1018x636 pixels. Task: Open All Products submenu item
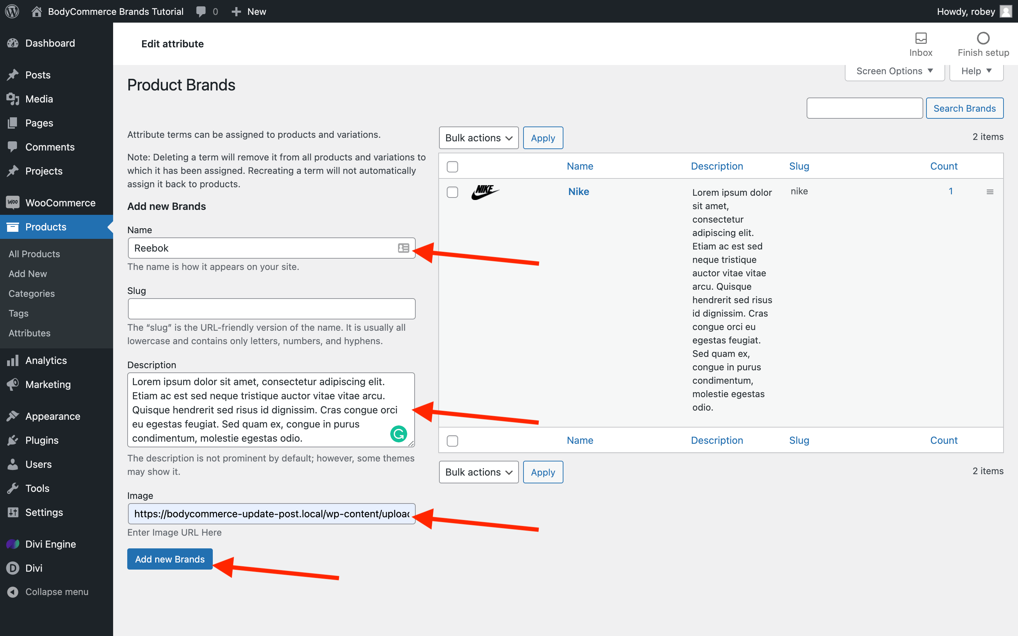(x=34, y=254)
